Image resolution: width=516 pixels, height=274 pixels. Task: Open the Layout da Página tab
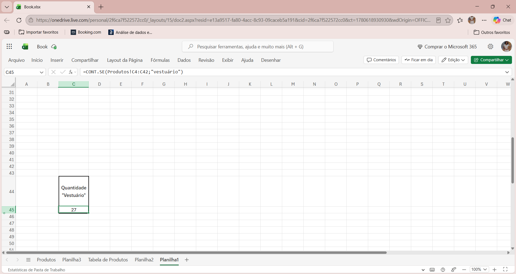125,60
